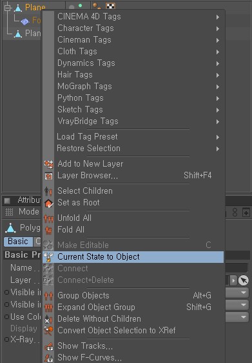The height and width of the screenshot is (363, 252).
Task: Click the Attributes panel grip icon
Action: (x=7, y=200)
